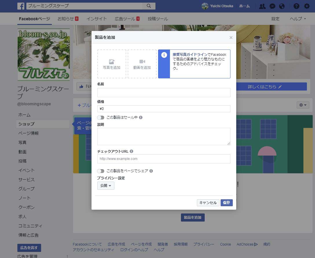Click the bloom-s.co.jp page profile picture
The image size is (315, 258).
tap(44, 55)
